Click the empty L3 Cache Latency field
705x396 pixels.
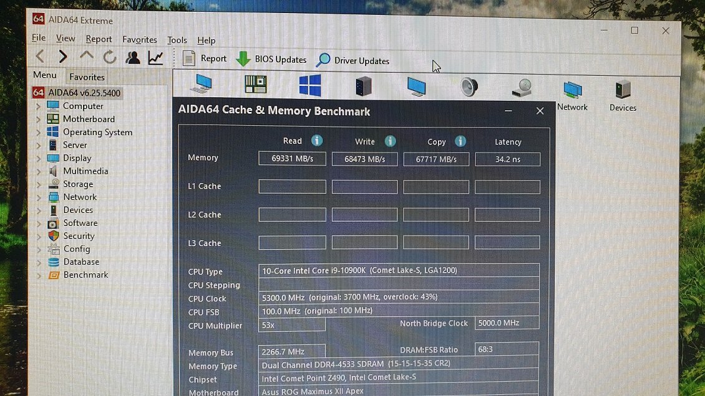[x=507, y=243]
